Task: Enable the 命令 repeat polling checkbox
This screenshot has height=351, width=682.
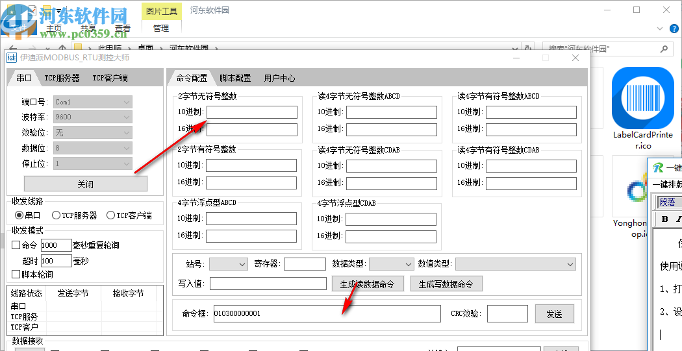Action: pyautogui.click(x=16, y=245)
